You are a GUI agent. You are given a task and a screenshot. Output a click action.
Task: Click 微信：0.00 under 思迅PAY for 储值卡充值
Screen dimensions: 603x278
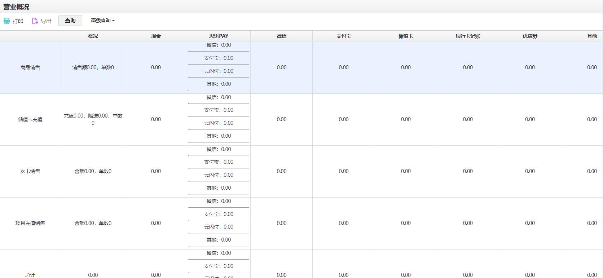click(x=219, y=97)
